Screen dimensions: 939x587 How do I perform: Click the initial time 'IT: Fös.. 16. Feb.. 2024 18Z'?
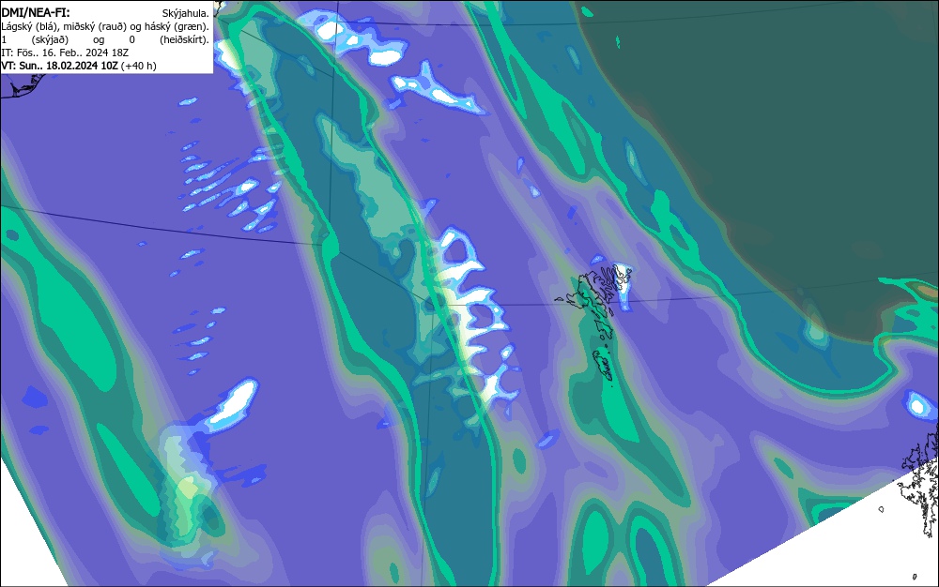65,53
